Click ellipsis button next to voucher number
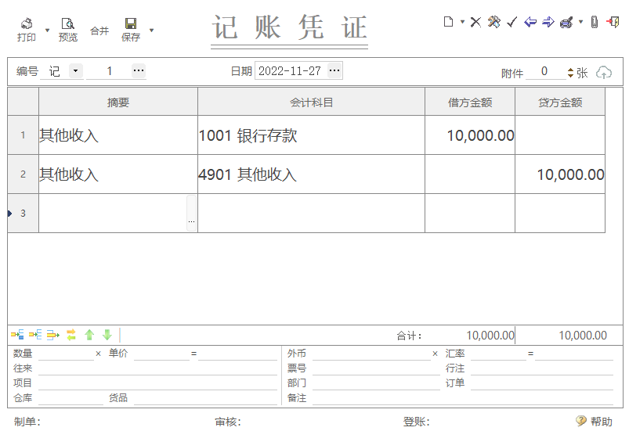This screenshot has height=431, width=629. pos(139,71)
